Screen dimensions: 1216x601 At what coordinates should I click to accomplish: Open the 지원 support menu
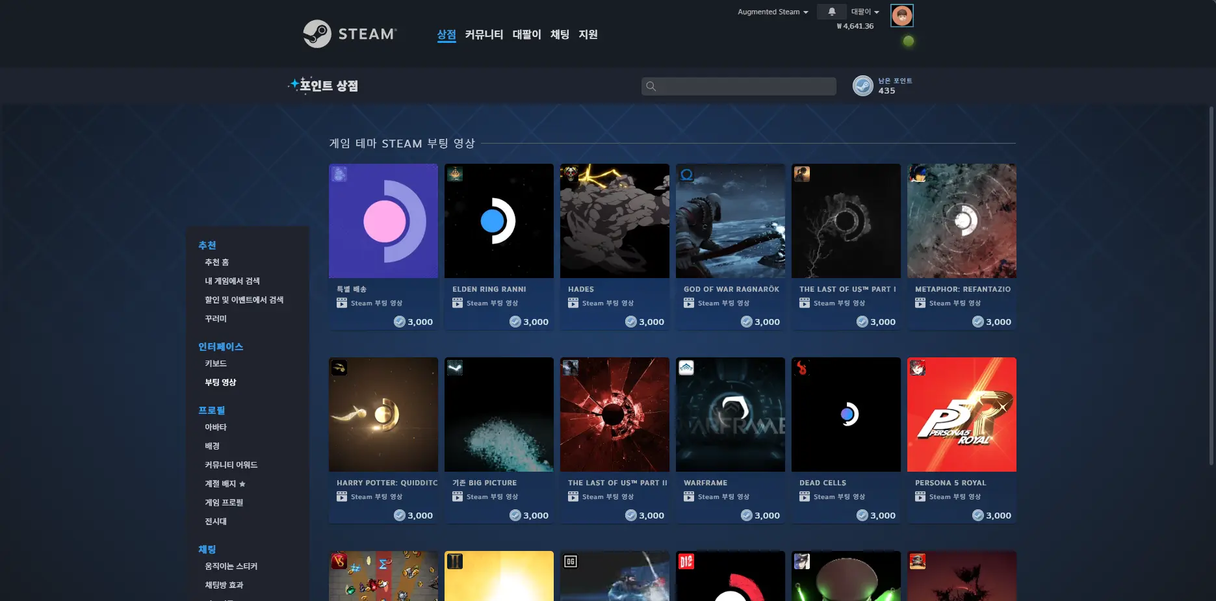pyautogui.click(x=588, y=34)
